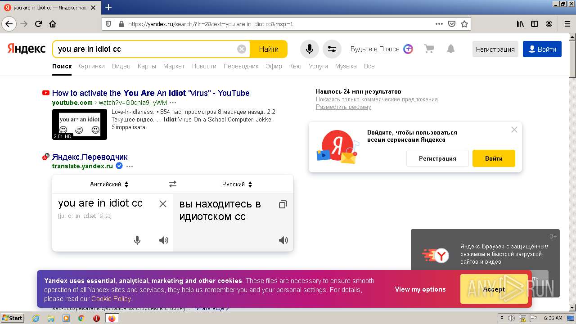Play the YouTube video thumbnail

click(x=80, y=124)
